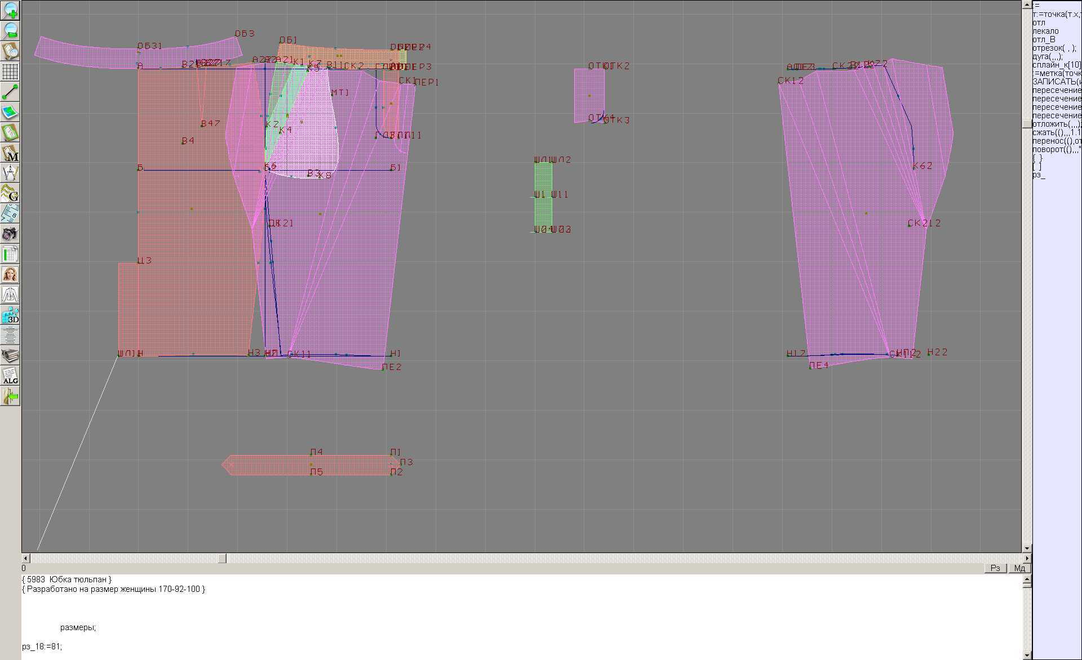Open the stacked books library icon
This screenshot has width=1082, height=660.
point(10,355)
